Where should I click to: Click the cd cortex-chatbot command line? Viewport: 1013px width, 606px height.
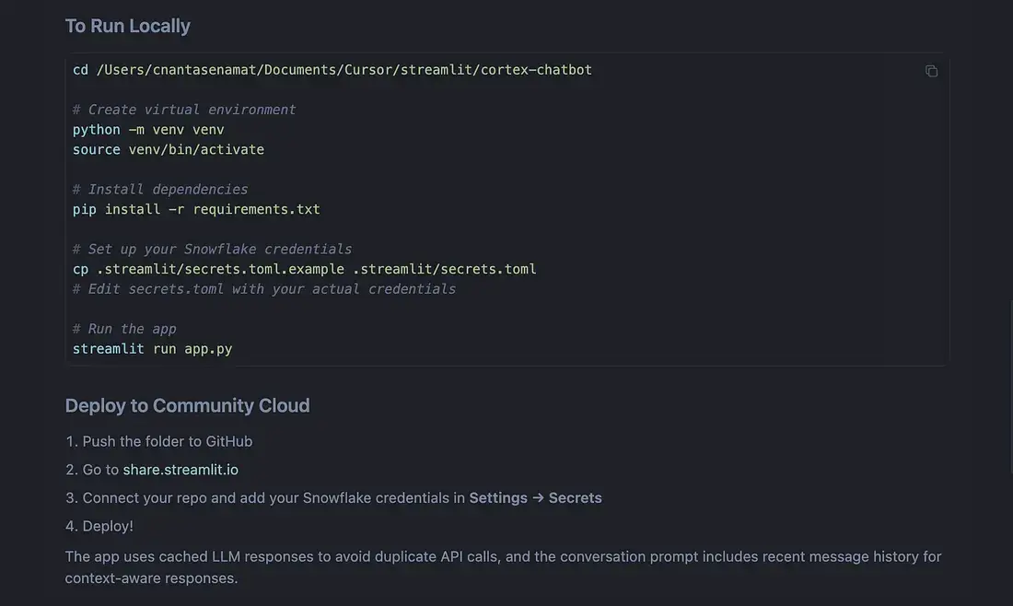332,70
